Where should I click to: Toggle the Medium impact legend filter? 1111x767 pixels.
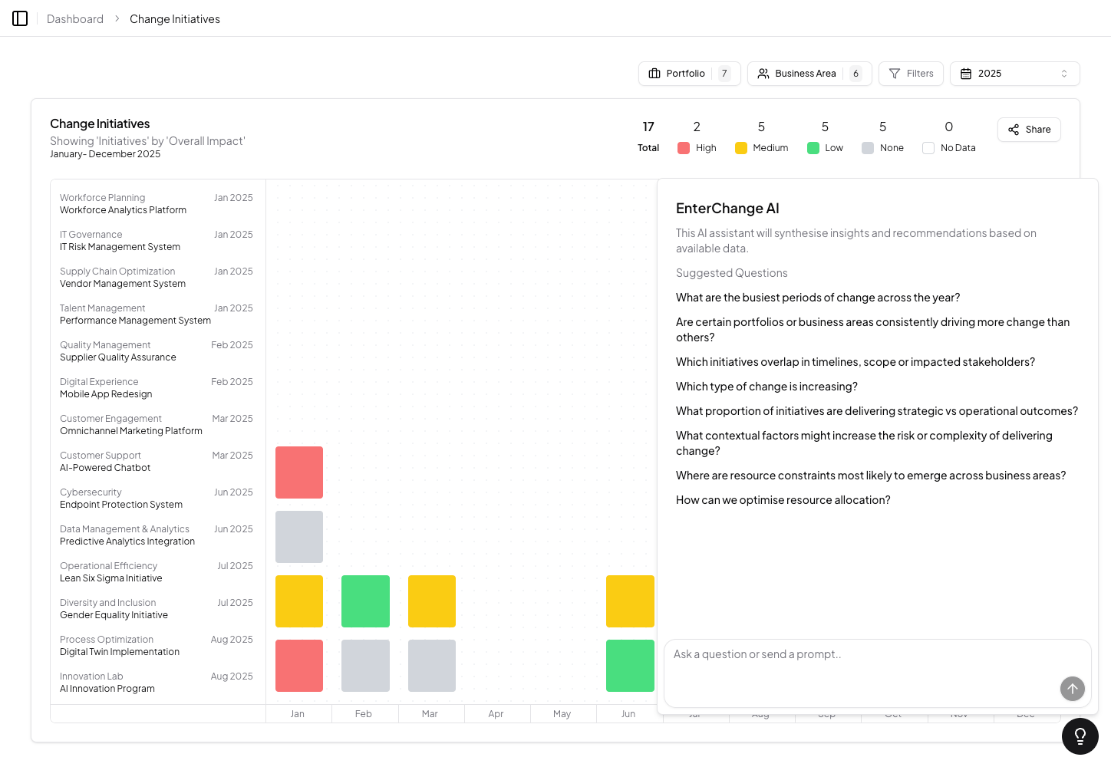741,148
